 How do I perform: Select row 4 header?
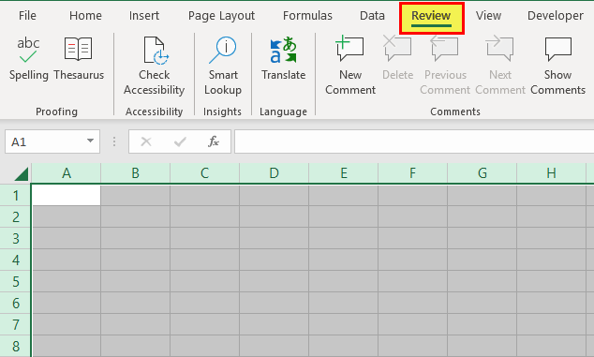15,260
